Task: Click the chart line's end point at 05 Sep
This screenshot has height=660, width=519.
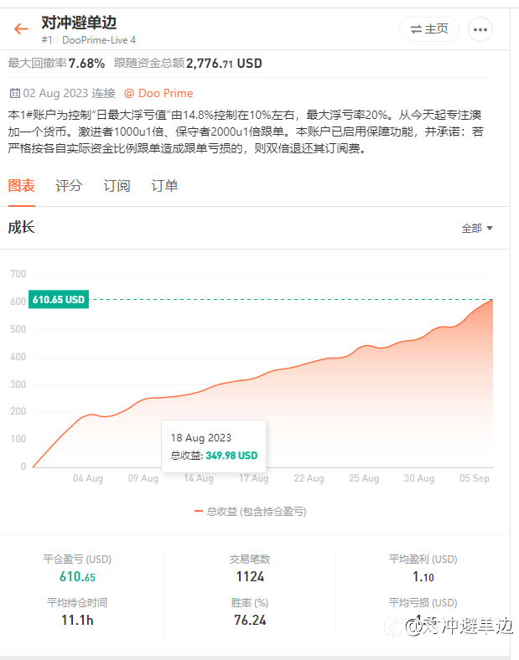Action: pyautogui.click(x=492, y=299)
